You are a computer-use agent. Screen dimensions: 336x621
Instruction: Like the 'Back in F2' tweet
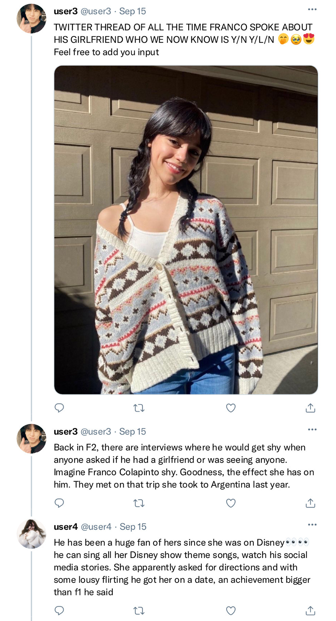pyautogui.click(x=231, y=503)
